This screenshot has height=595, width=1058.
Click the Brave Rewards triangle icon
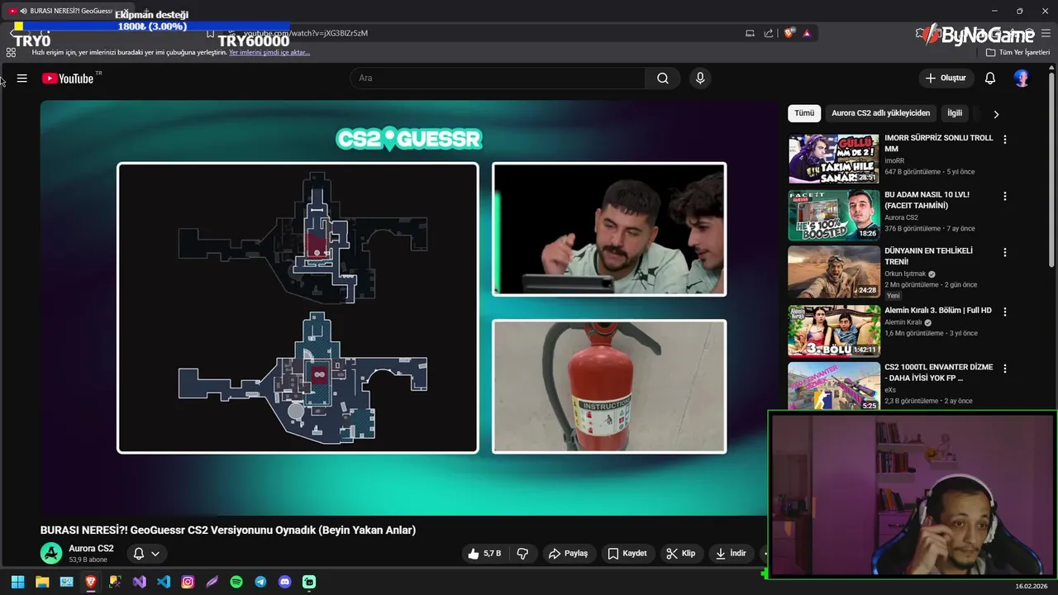[807, 33]
